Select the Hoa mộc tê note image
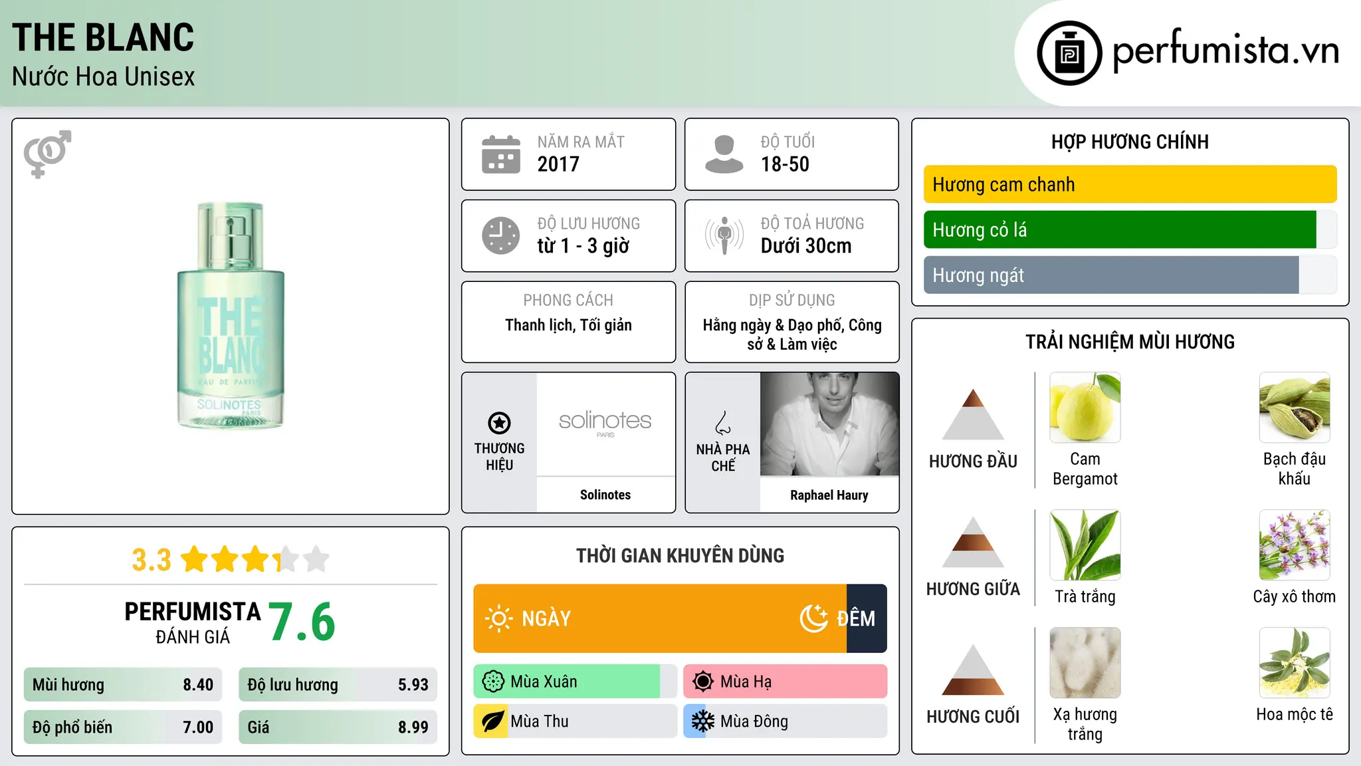This screenshot has width=1361, height=766. [1295, 663]
